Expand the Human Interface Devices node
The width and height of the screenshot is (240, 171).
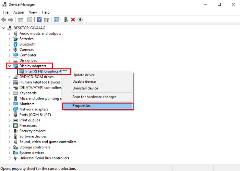10,82
